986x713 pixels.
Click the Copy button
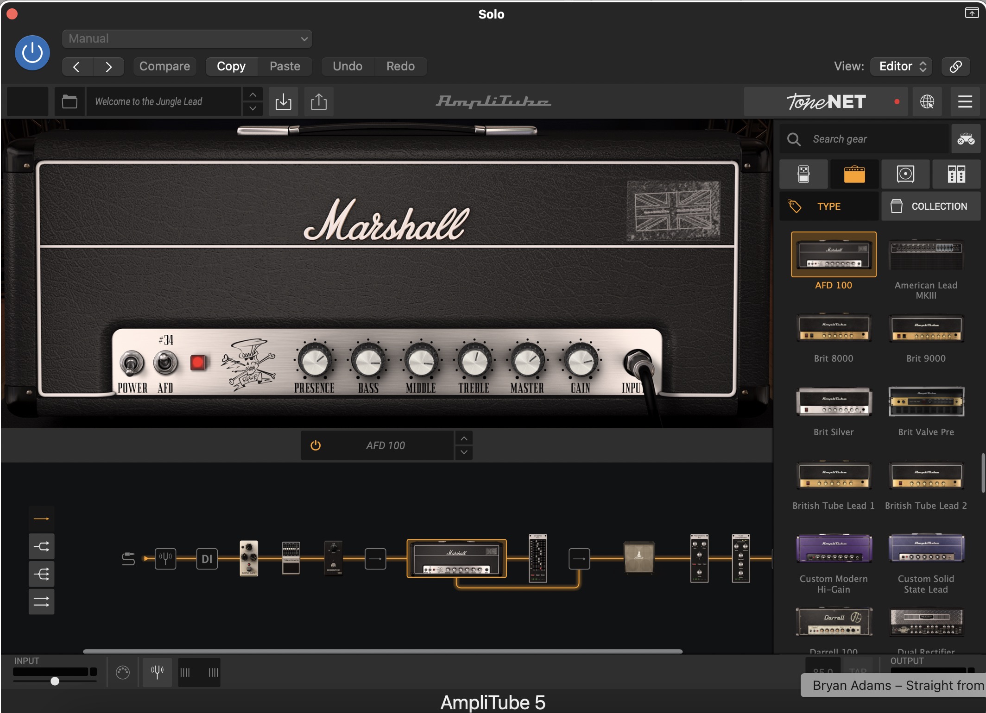pyautogui.click(x=231, y=67)
